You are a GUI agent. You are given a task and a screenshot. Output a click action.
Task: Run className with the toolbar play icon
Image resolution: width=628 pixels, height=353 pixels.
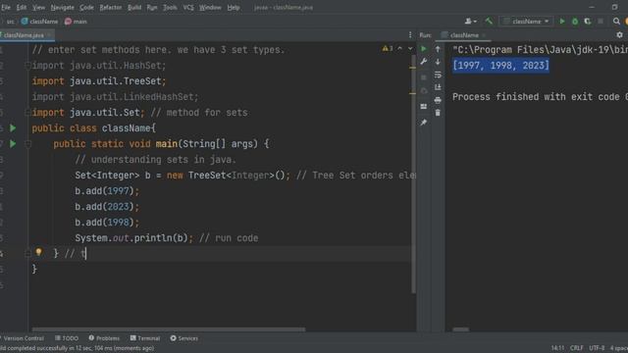tap(562, 22)
